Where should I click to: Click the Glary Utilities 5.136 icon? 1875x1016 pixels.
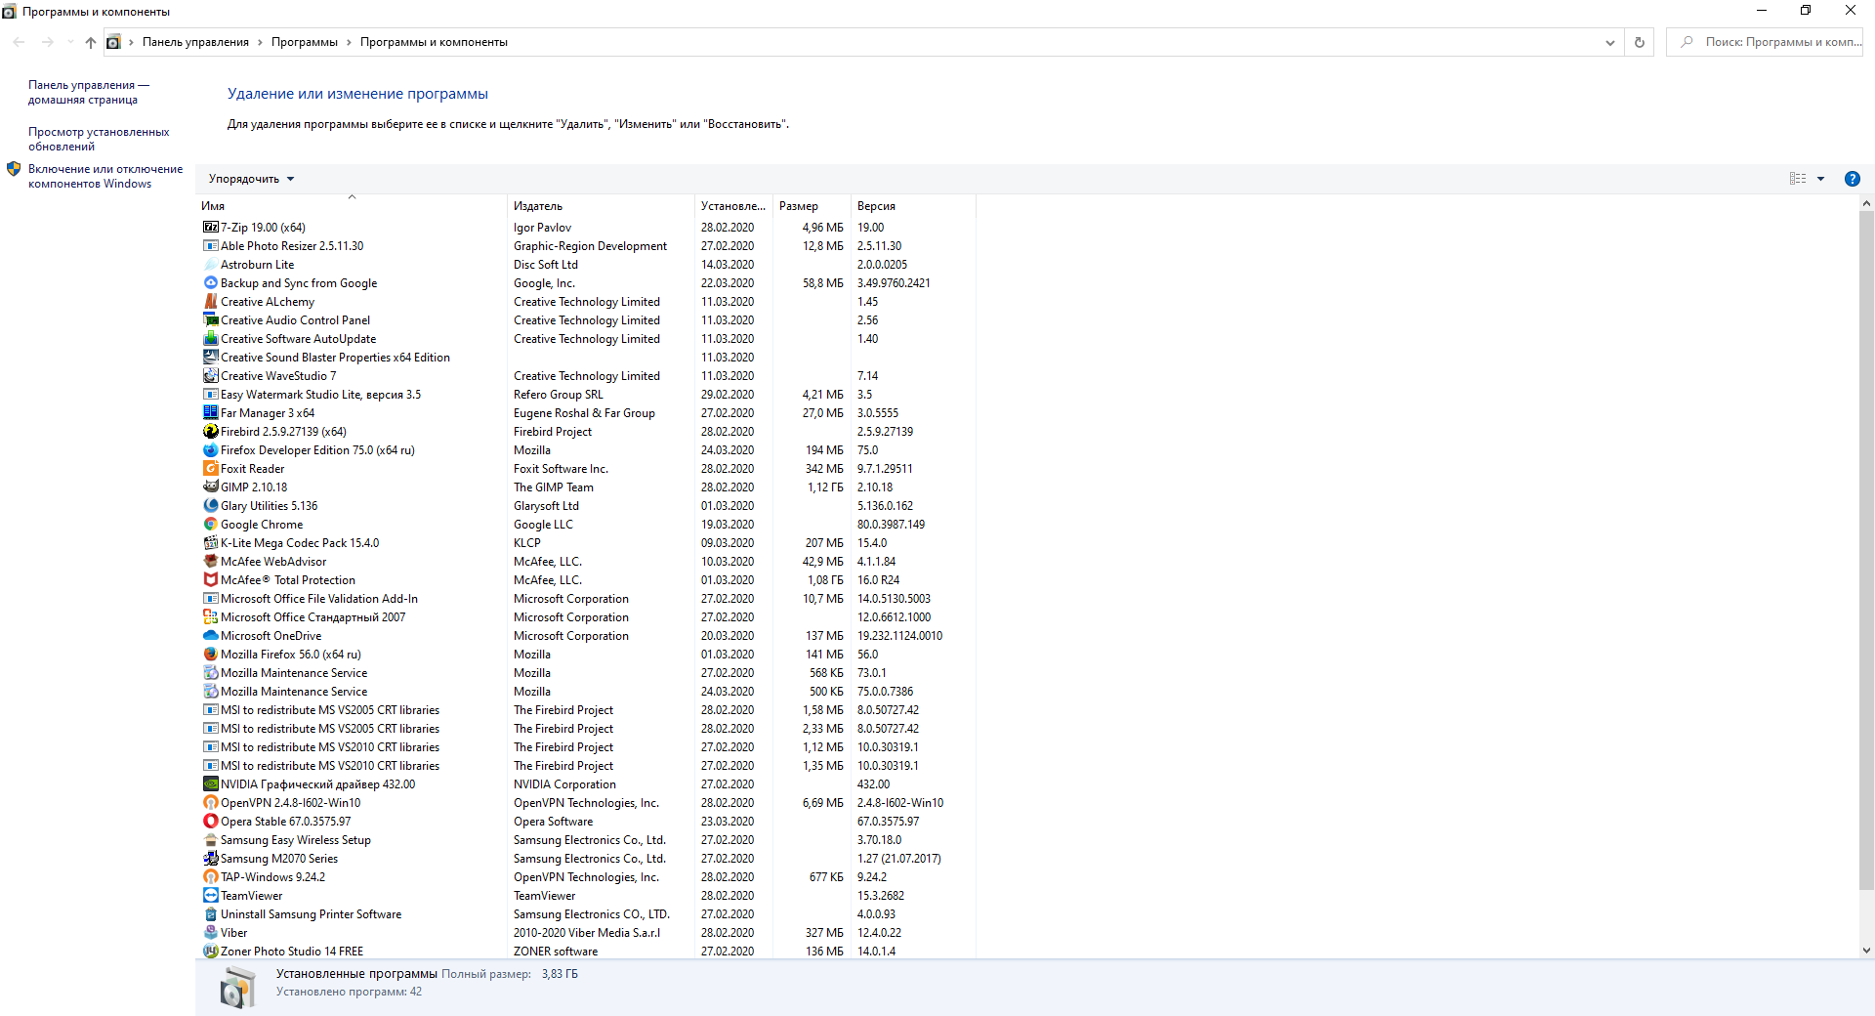coord(210,506)
